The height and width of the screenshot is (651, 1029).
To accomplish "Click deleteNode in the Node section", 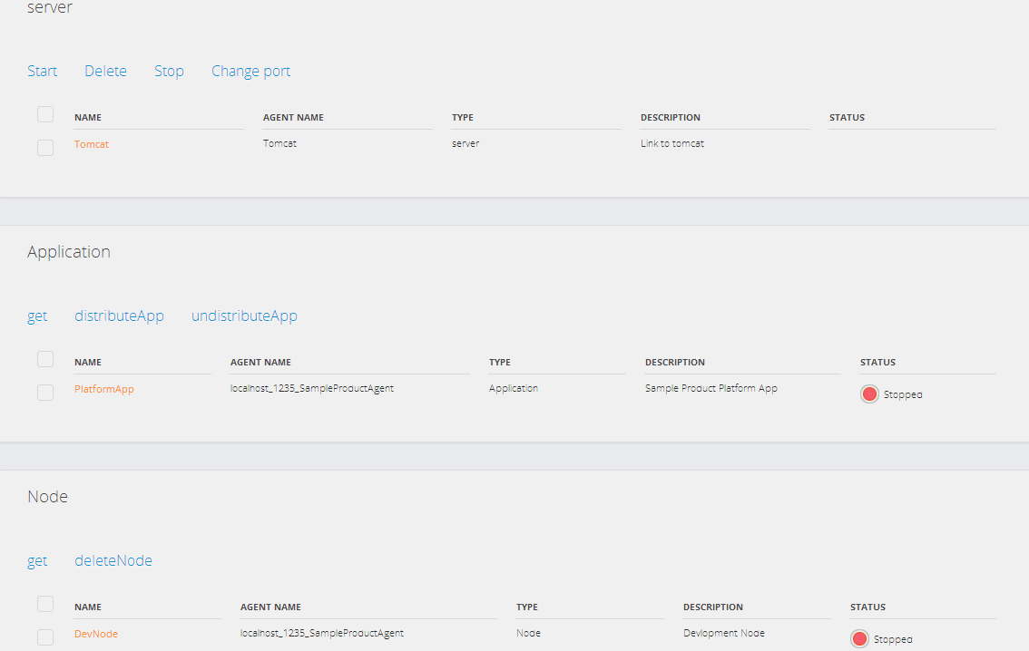I will click(x=113, y=560).
